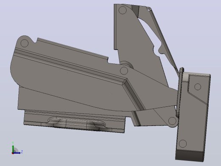Viewport: 221px width, 166px height.
Task: Select the hole at the upright bracket's top
Action: (122, 10)
